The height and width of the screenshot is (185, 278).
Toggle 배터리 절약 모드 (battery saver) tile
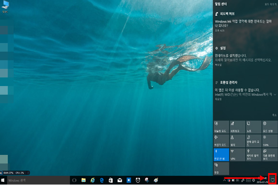tap(254, 154)
